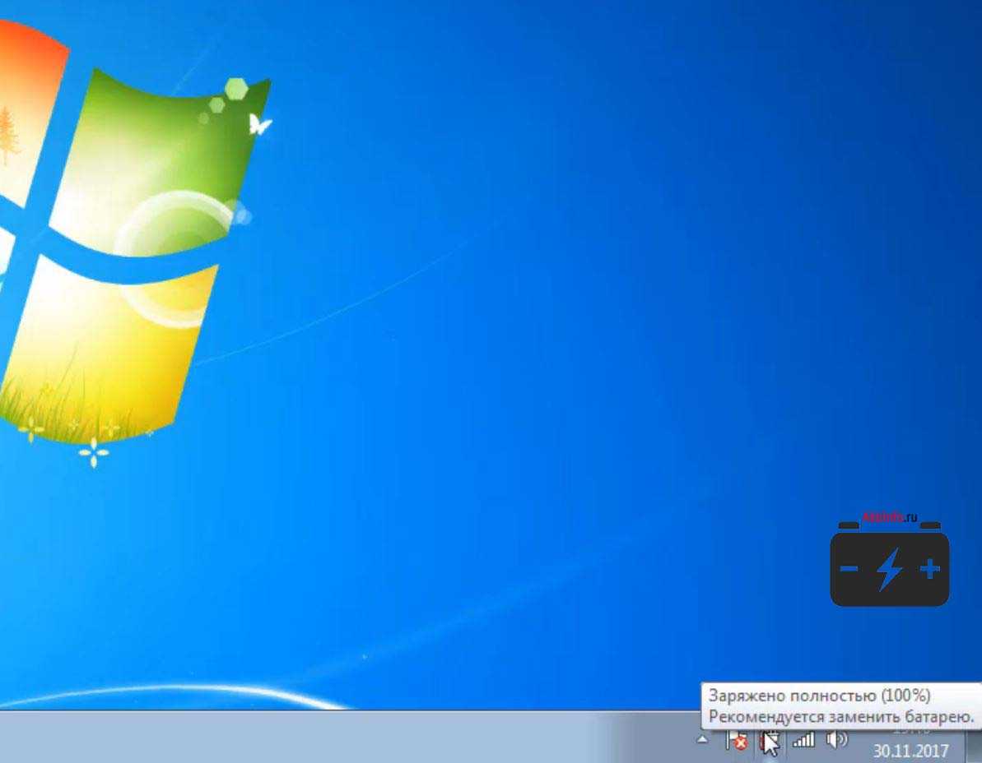Open Action Center flag with red X
Image resolution: width=982 pixels, height=763 pixels.
[x=735, y=741]
